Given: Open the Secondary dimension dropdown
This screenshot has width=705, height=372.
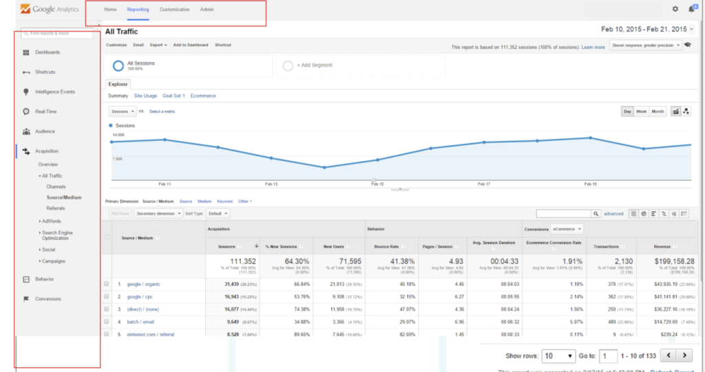Looking at the screenshot, I should click(x=157, y=214).
